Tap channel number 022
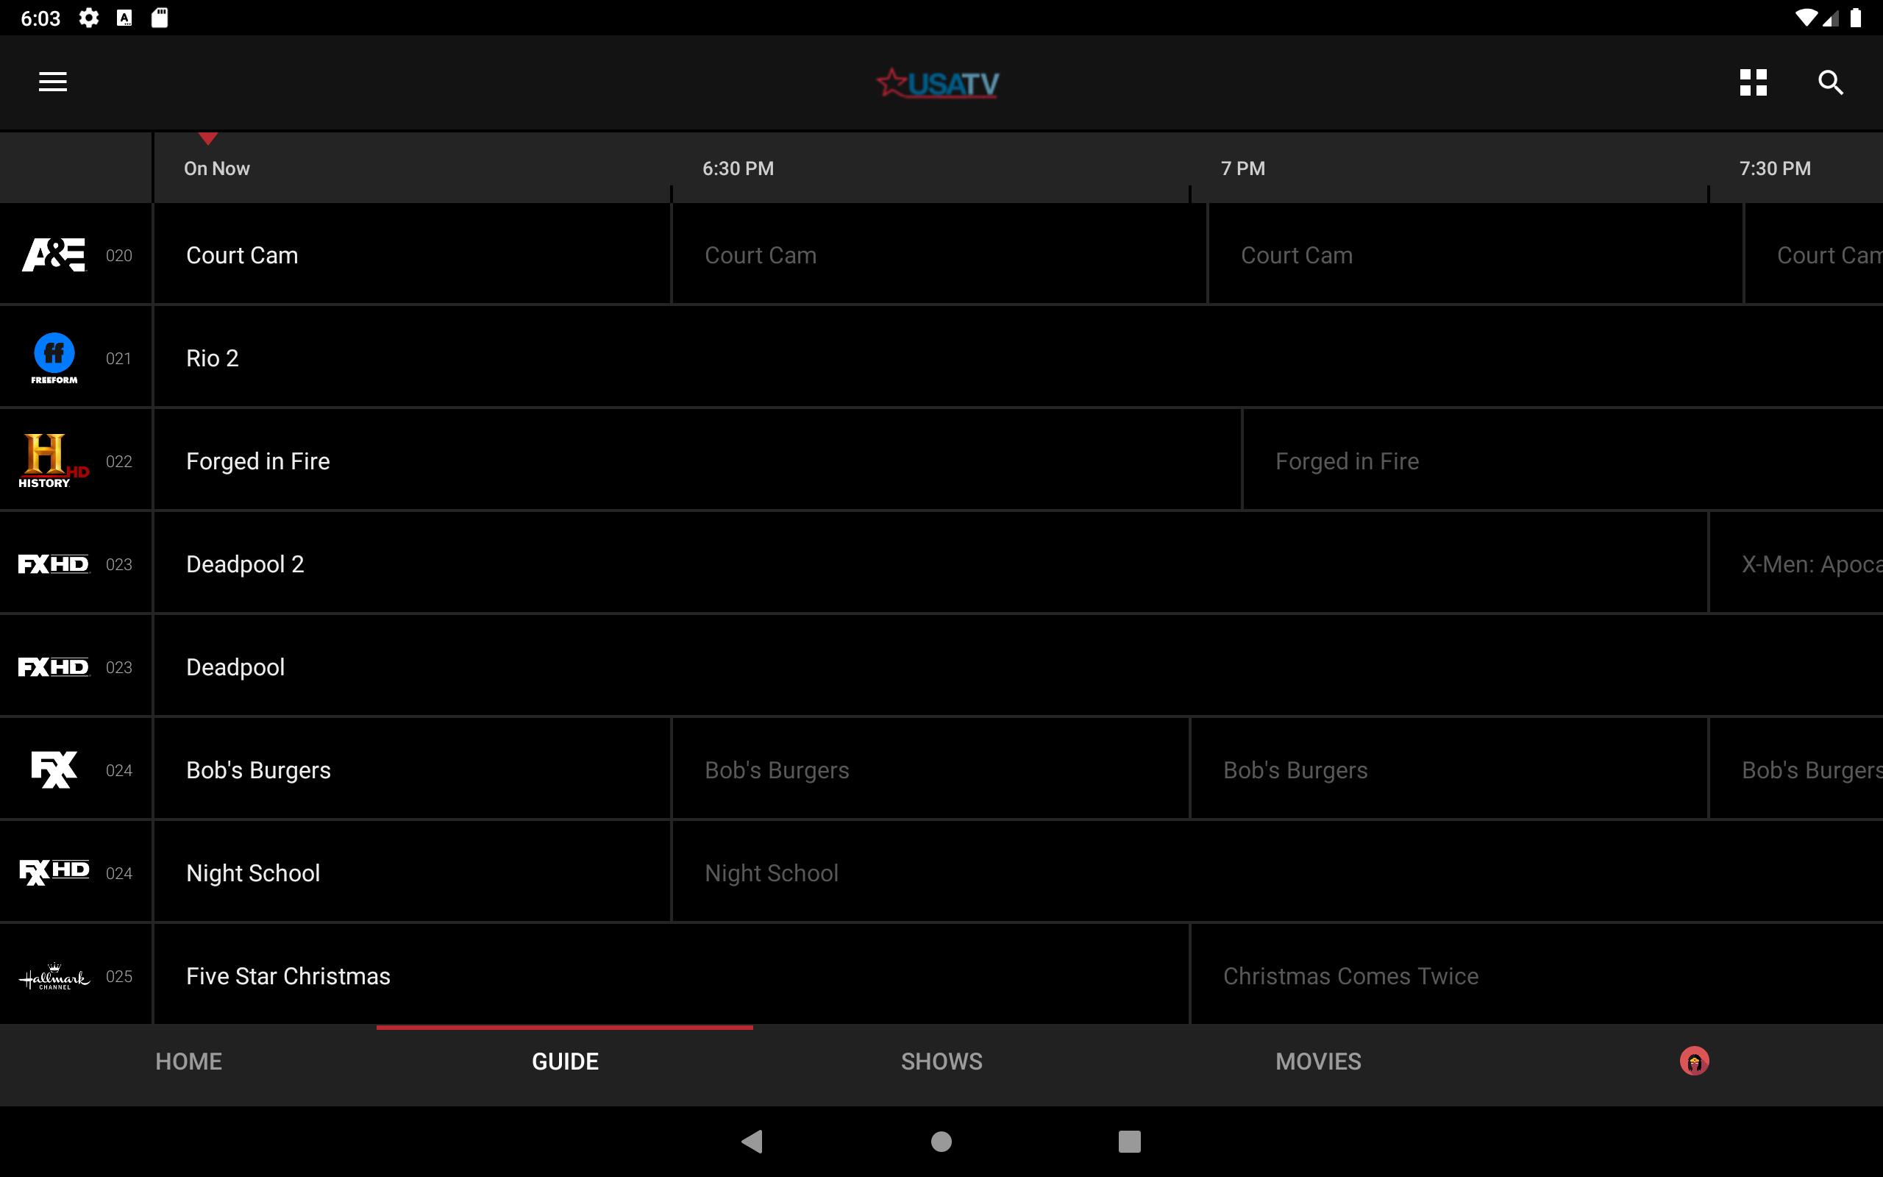Image resolution: width=1883 pixels, height=1177 pixels. pyautogui.click(x=119, y=461)
